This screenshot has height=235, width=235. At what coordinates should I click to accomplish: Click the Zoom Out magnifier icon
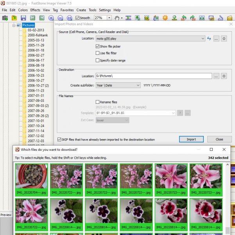tap(60, 18)
